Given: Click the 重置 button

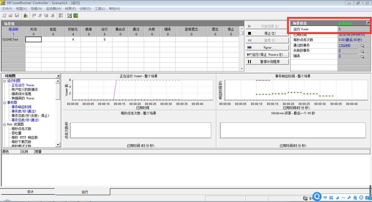Looking at the screenshot, I should pyautogui.click(x=267, y=40).
